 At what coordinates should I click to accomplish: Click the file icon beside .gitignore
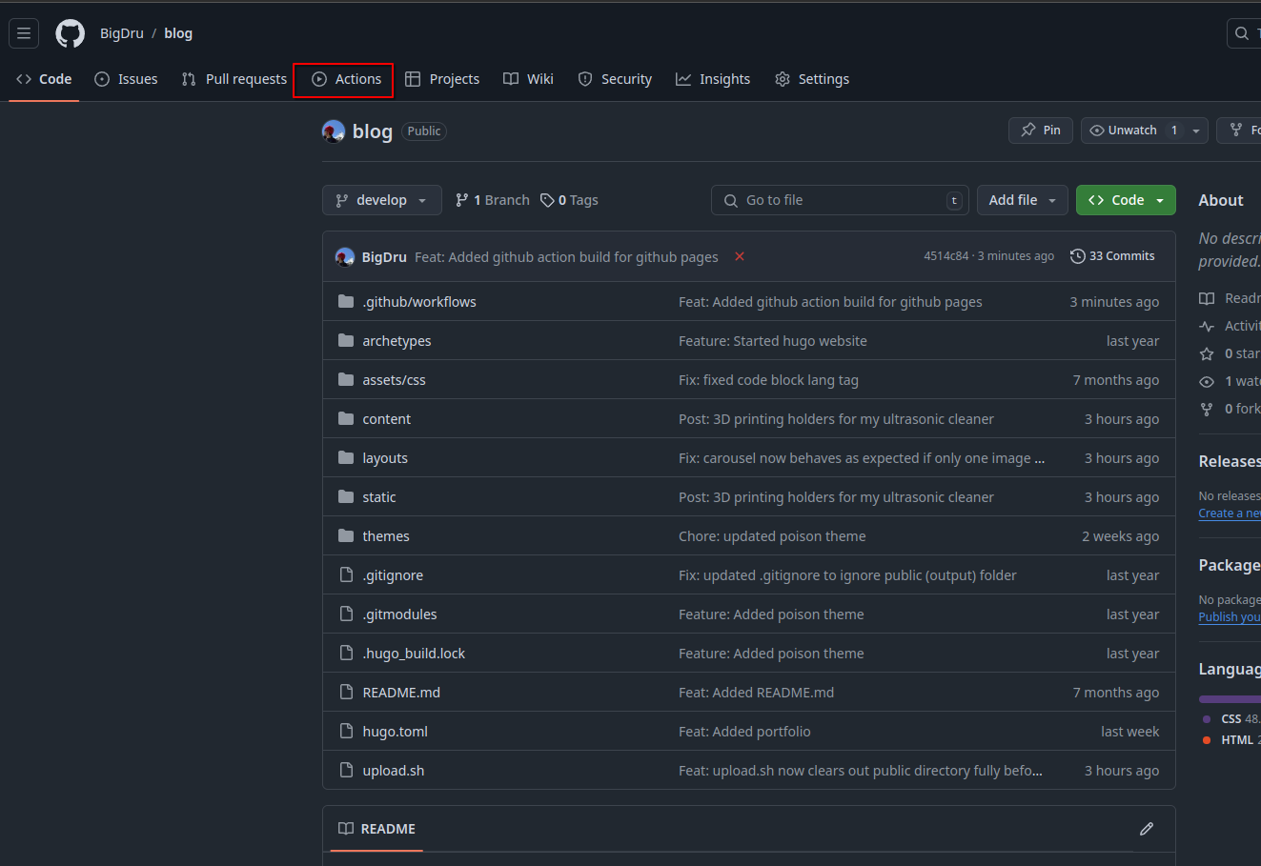coord(346,575)
